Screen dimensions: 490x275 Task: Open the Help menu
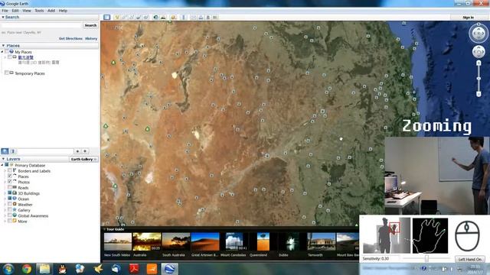click(x=63, y=11)
